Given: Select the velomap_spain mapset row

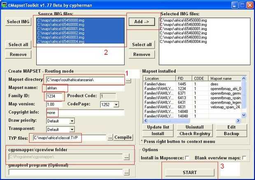Looking at the screenshot, I should click(x=192, y=107).
